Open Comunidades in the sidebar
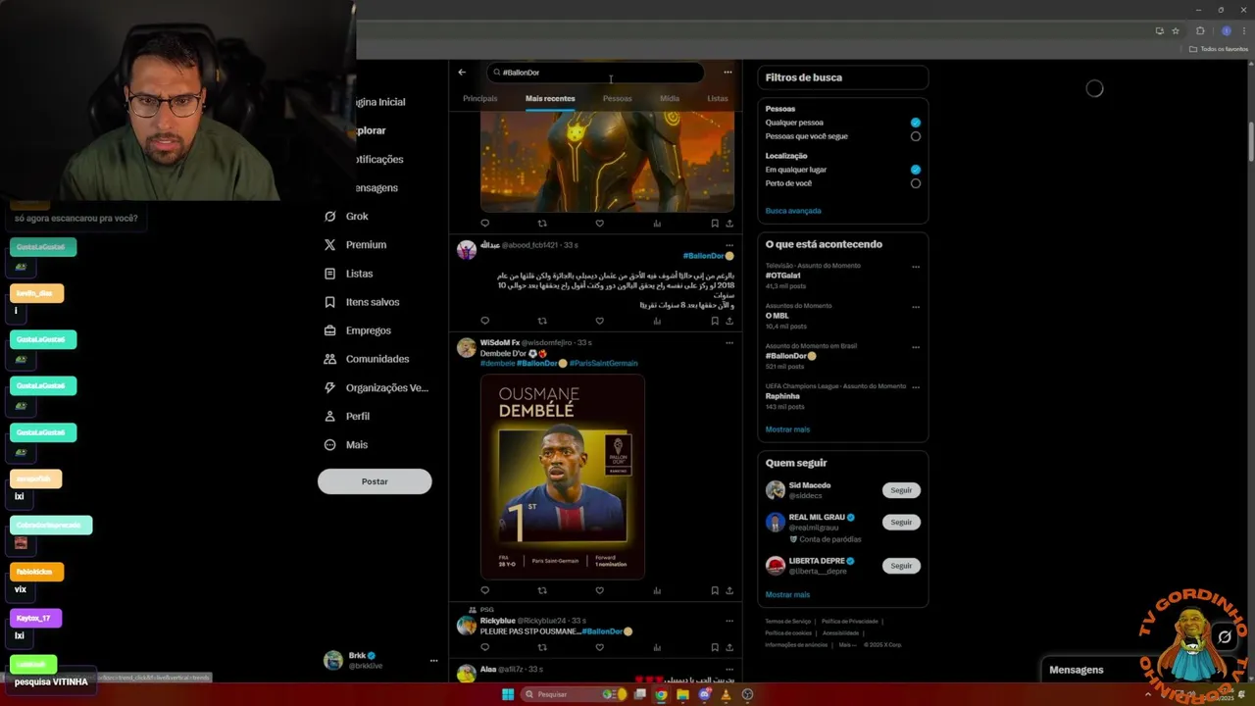This screenshot has width=1255, height=706. coord(366,359)
